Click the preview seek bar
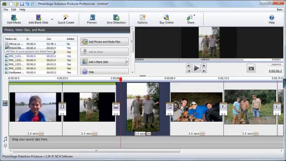Screen dimensions: 286x161 209,59
